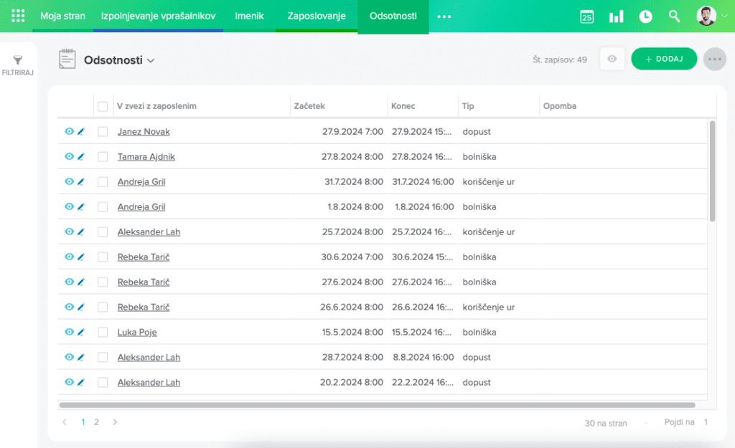Click the horizontal scrollbar under the table
This screenshot has height=448, width=735.
coord(377,405)
